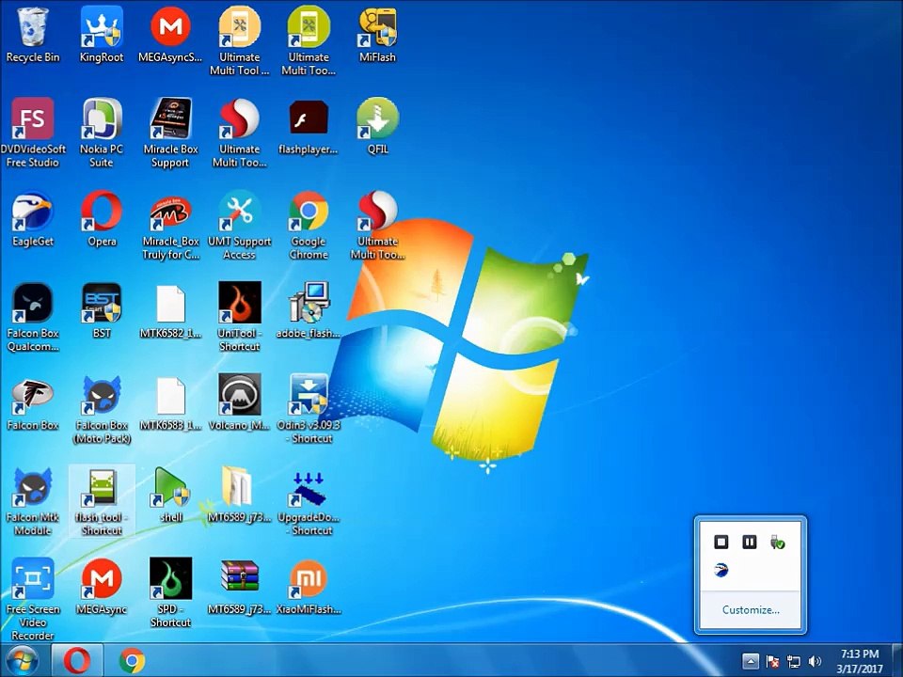This screenshot has height=677, width=903.
Task: Launch the MiFlash shortcut
Action: pos(378,35)
